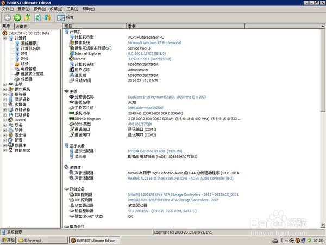This screenshot has height=245, width=326.
Task: Open Intel Alderwood i925XE chipset link
Action: tap(146, 108)
